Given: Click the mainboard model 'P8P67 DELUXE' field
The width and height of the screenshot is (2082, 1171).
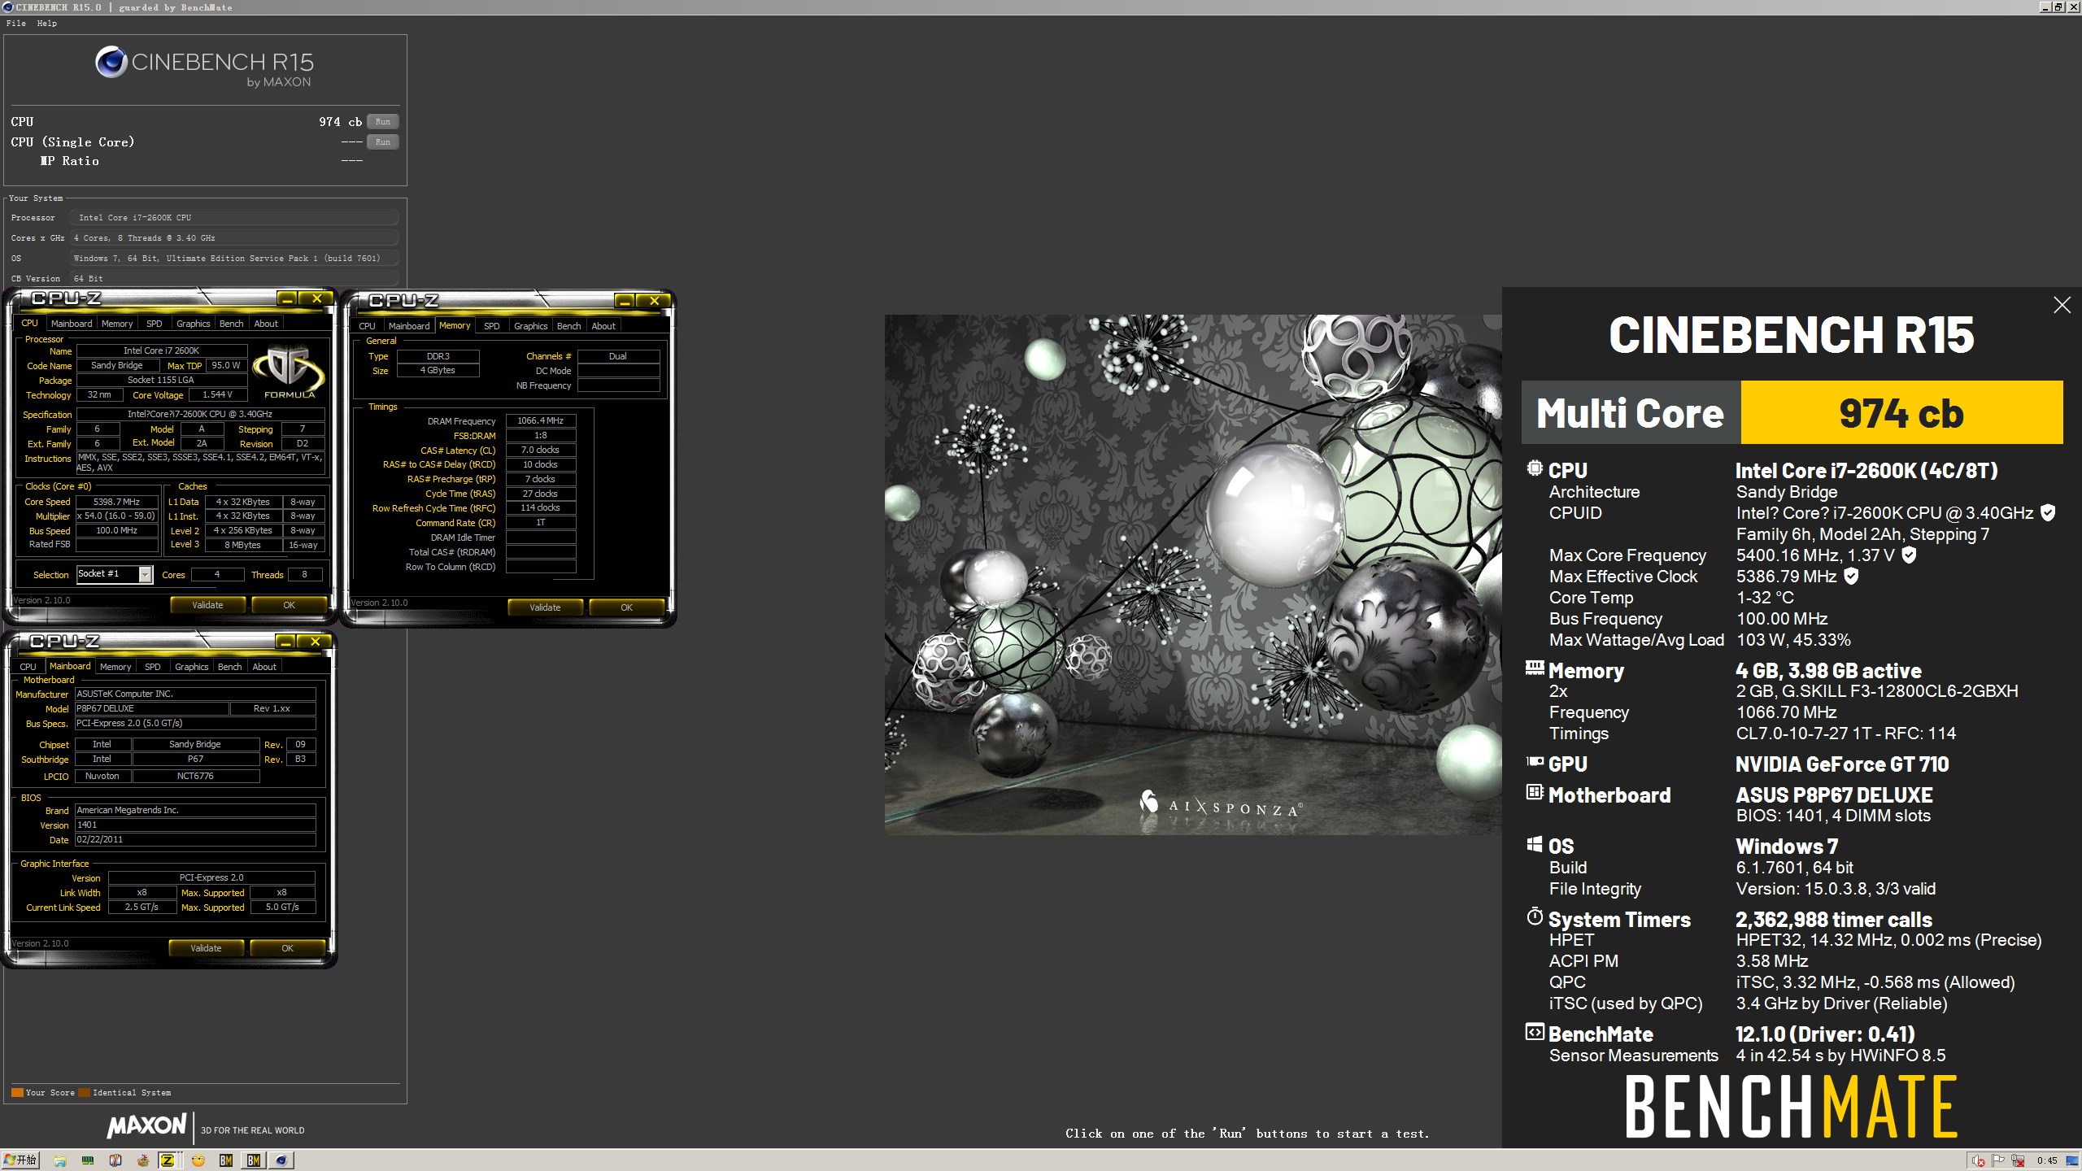Looking at the screenshot, I should pyautogui.click(x=151, y=709).
